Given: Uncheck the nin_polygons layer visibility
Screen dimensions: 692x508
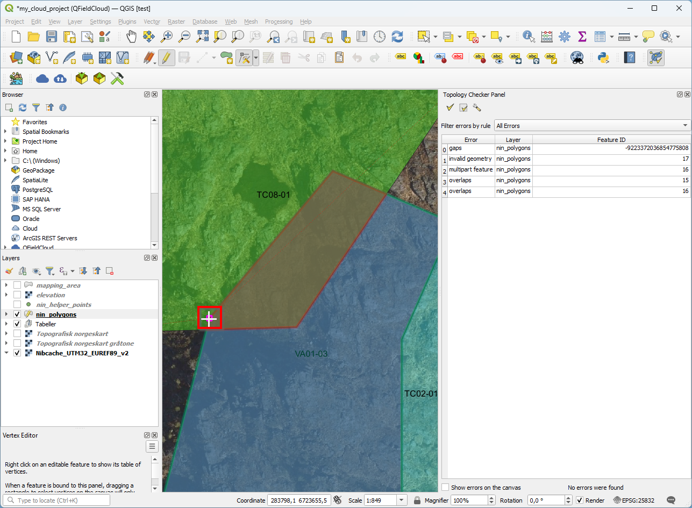Looking at the screenshot, I should pos(17,314).
